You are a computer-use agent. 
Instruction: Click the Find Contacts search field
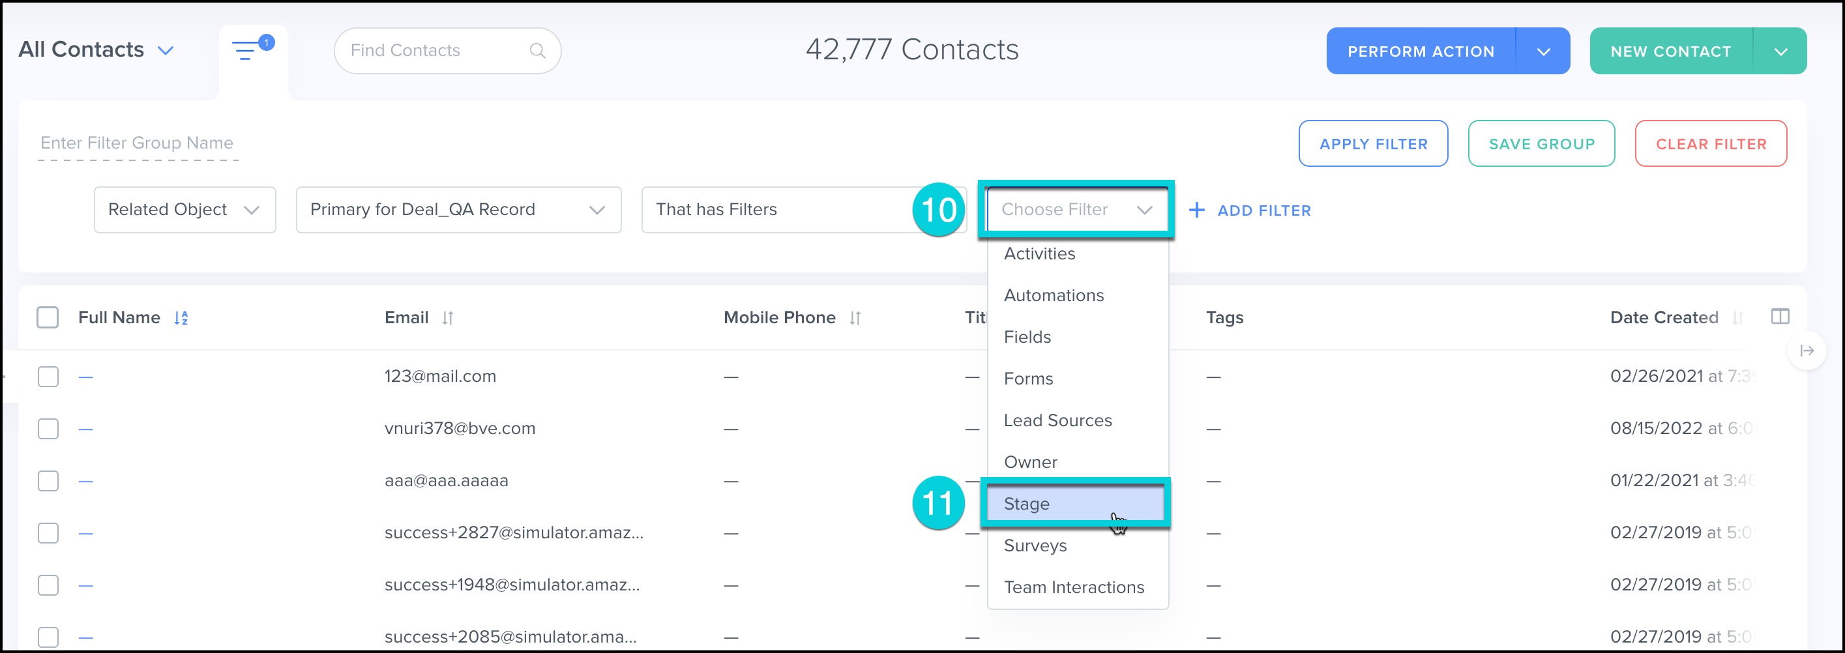tap(437, 51)
